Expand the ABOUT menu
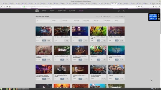The height and width of the screenshot is (90, 161). (52, 11)
